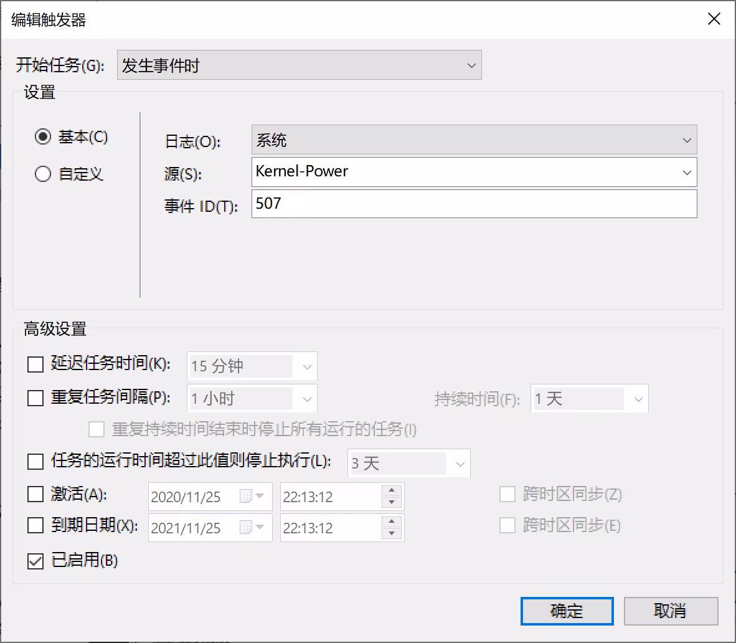Expand the 源 Kernel-Power combo box arrow
736x643 pixels.
(x=687, y=173)
